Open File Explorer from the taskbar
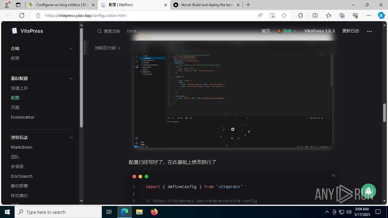The height and width of the screenshot is (218, 388). click(x=139, y=212)
